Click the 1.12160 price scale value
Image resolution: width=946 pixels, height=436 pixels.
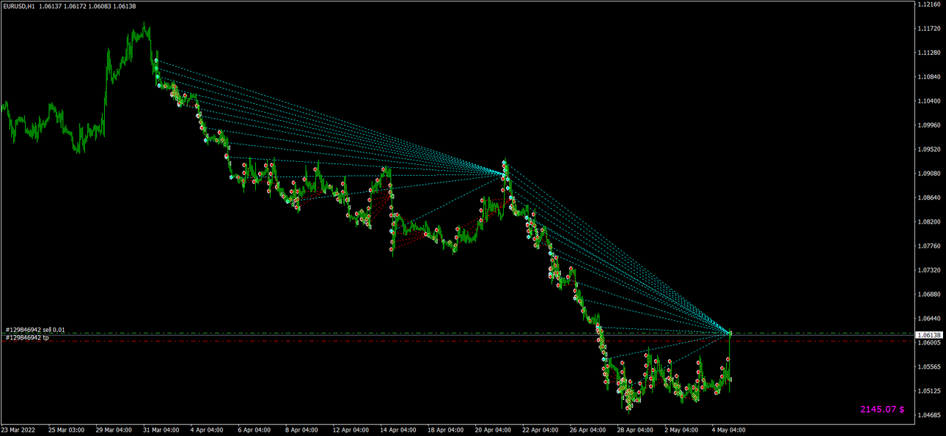coord(928,4)
